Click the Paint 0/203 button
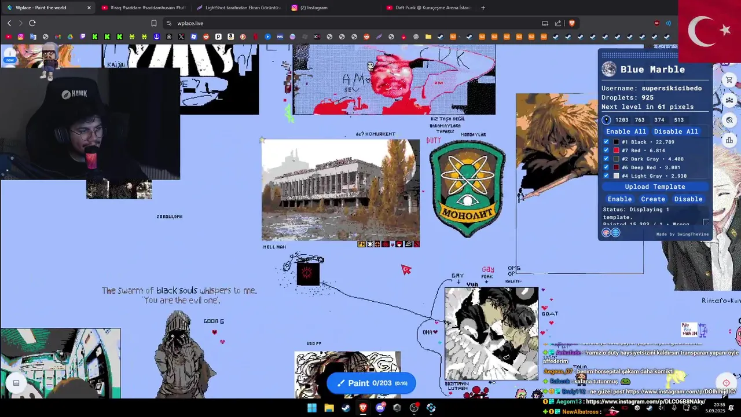 click(371, 383)
